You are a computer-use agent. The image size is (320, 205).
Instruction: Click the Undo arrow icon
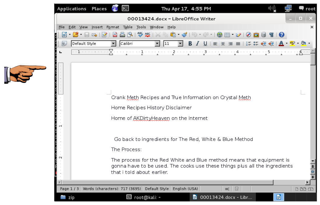(x=194, y=35)
